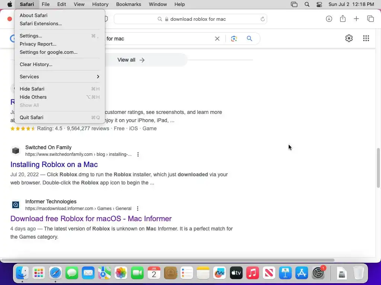The height and width of the screenshot is (285, 381).
Task: Open more options for Switched On Family result
Action: click(x=138, y=154)
